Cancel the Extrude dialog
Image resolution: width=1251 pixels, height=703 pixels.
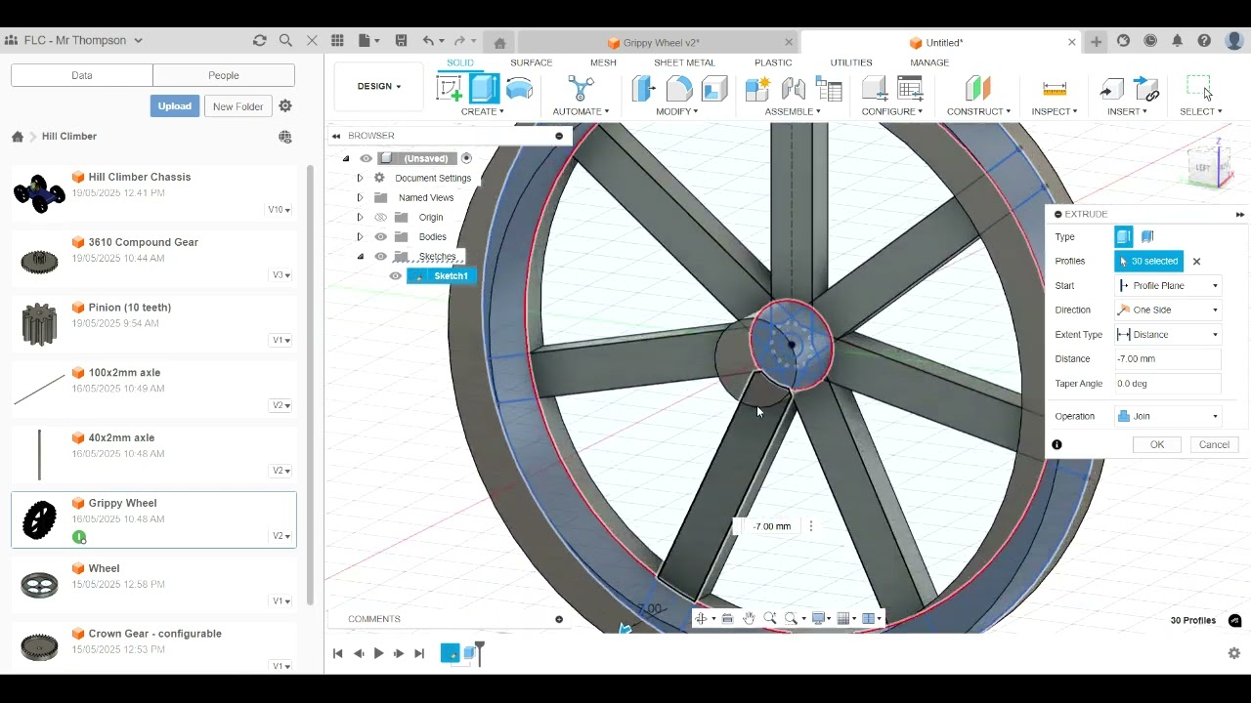pyautogui.click(x=1214, y=444)
